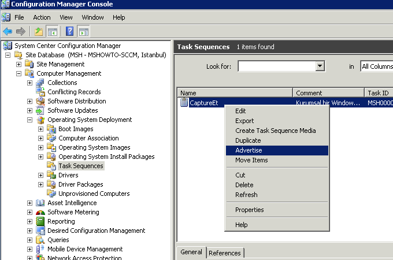Choose Properties from the context menu

[277, 210]
